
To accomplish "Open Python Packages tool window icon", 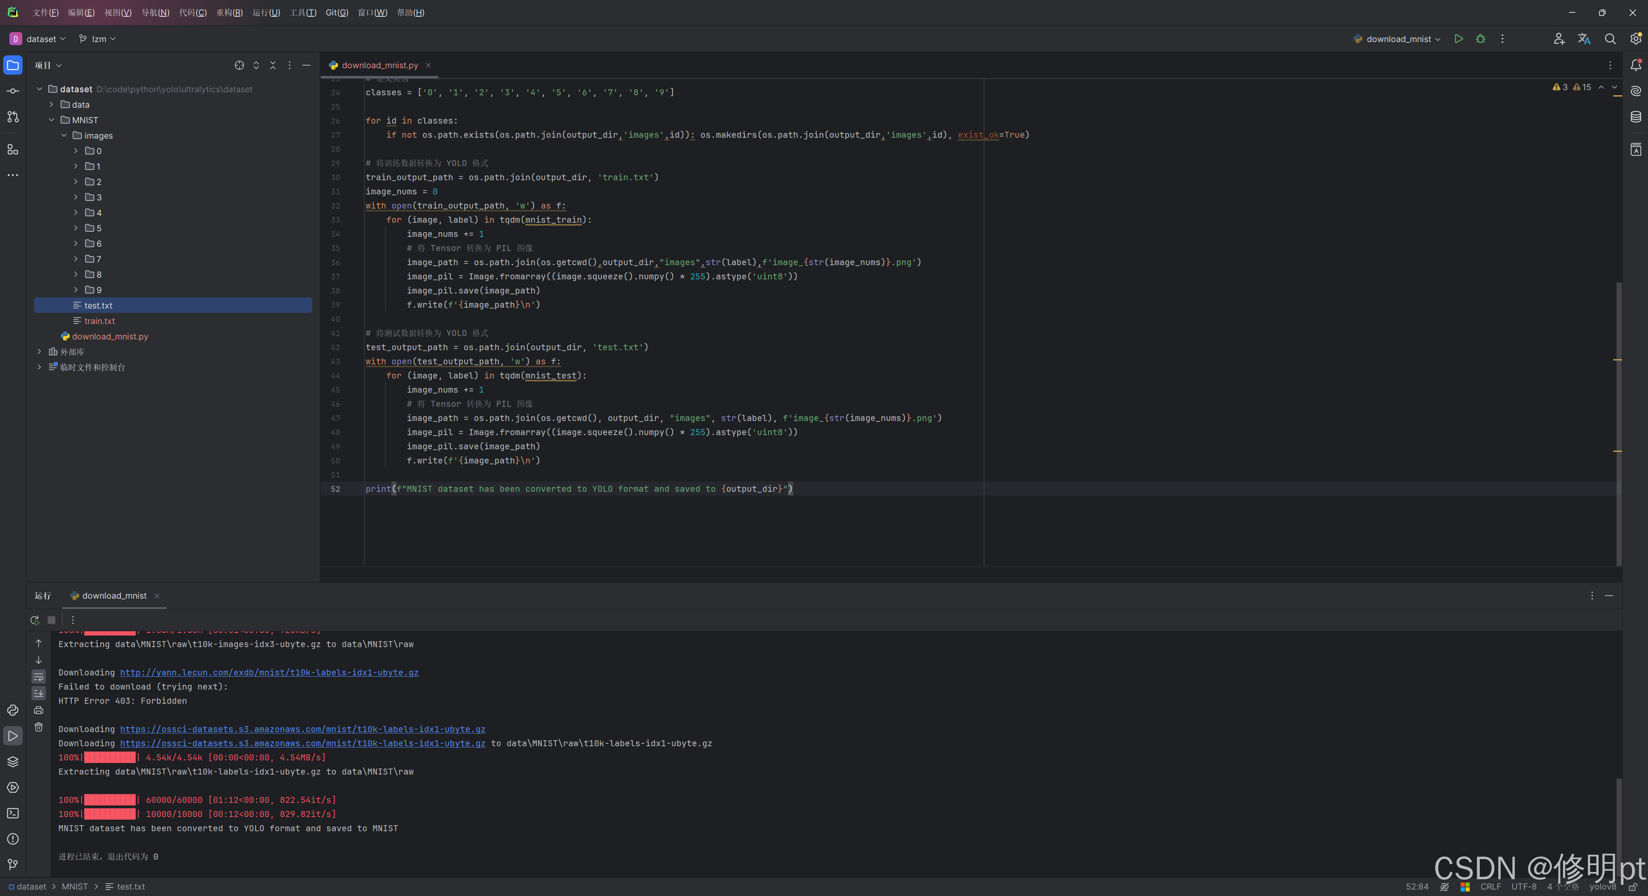I will pyautogui.click(x=13, y=762).
